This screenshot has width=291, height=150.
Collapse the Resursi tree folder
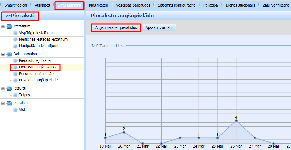coord(3,89)
